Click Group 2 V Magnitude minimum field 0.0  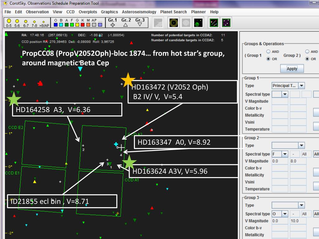[x=280, y=161]
